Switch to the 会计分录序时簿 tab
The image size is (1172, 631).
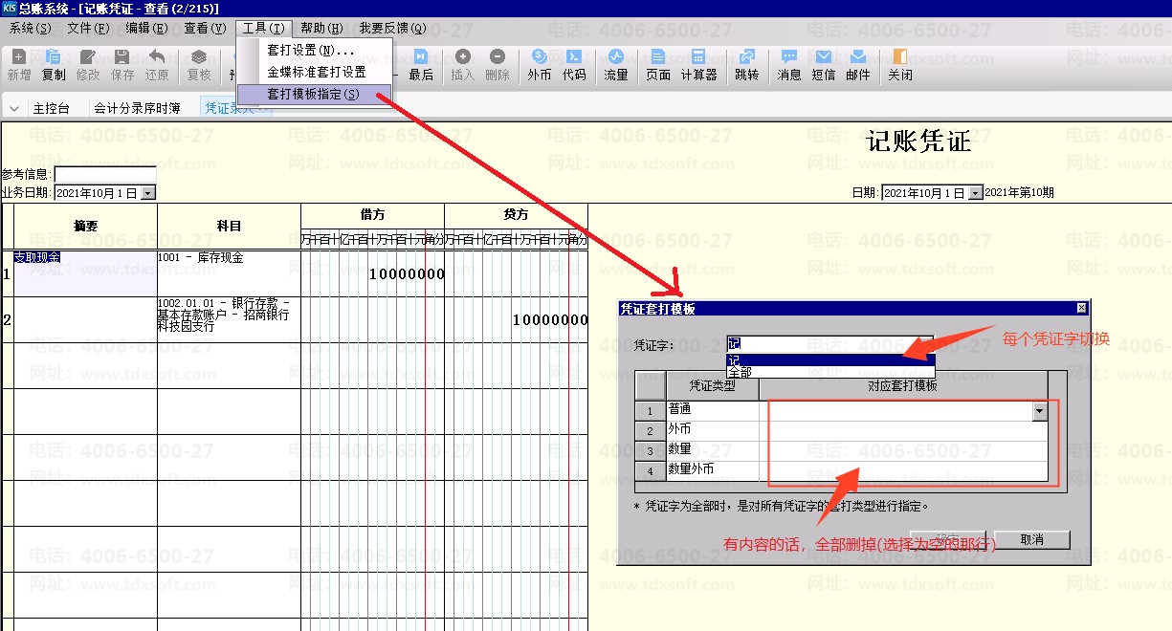click(x=137, y=108)
